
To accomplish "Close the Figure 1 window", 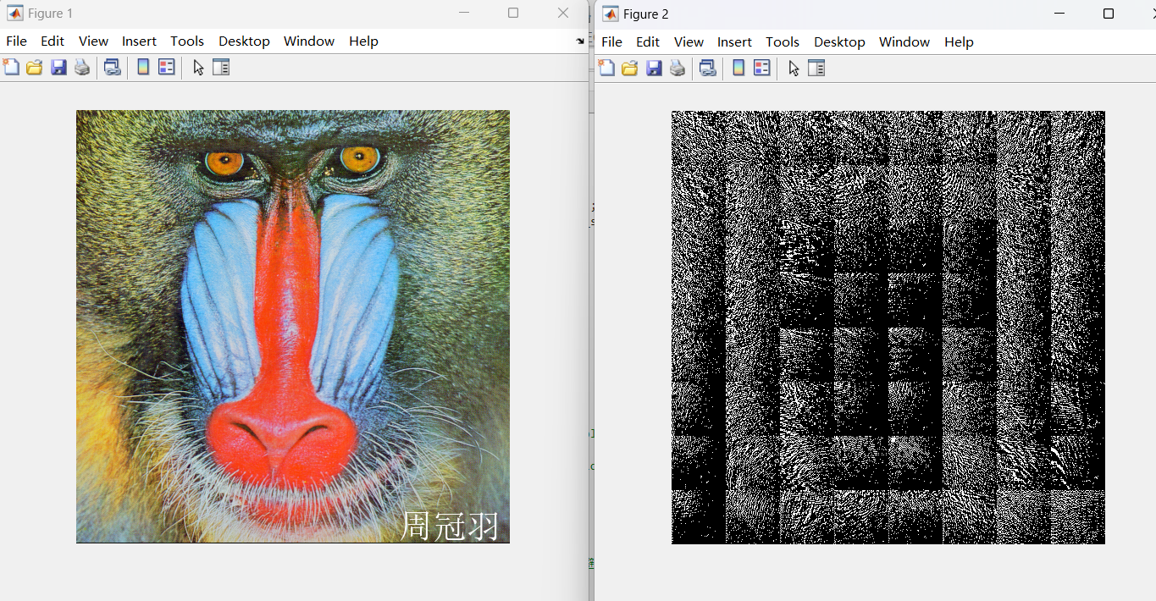I will pyautogui.click(x=563, y=13).
